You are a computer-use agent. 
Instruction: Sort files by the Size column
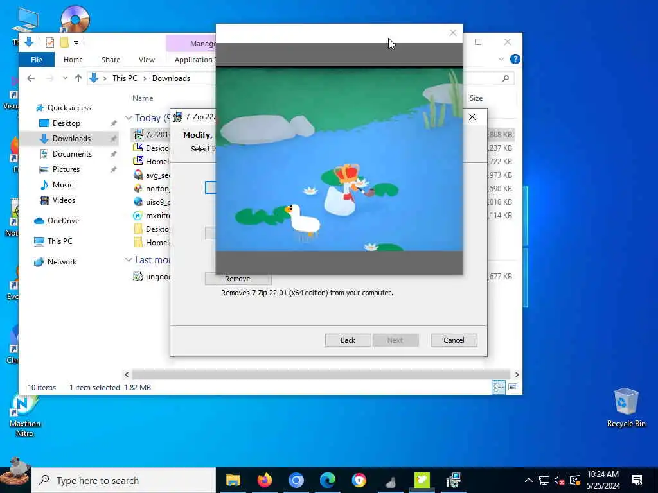click(476, 98)
